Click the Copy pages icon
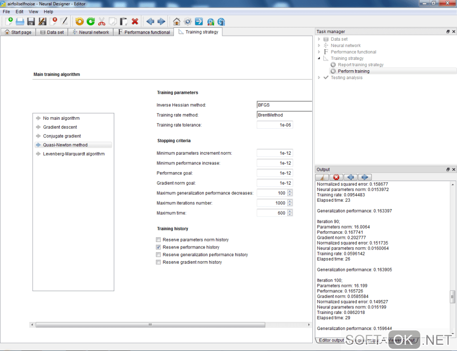The width and height of the screenshot is (457, 351). click(x=112, y=21)
